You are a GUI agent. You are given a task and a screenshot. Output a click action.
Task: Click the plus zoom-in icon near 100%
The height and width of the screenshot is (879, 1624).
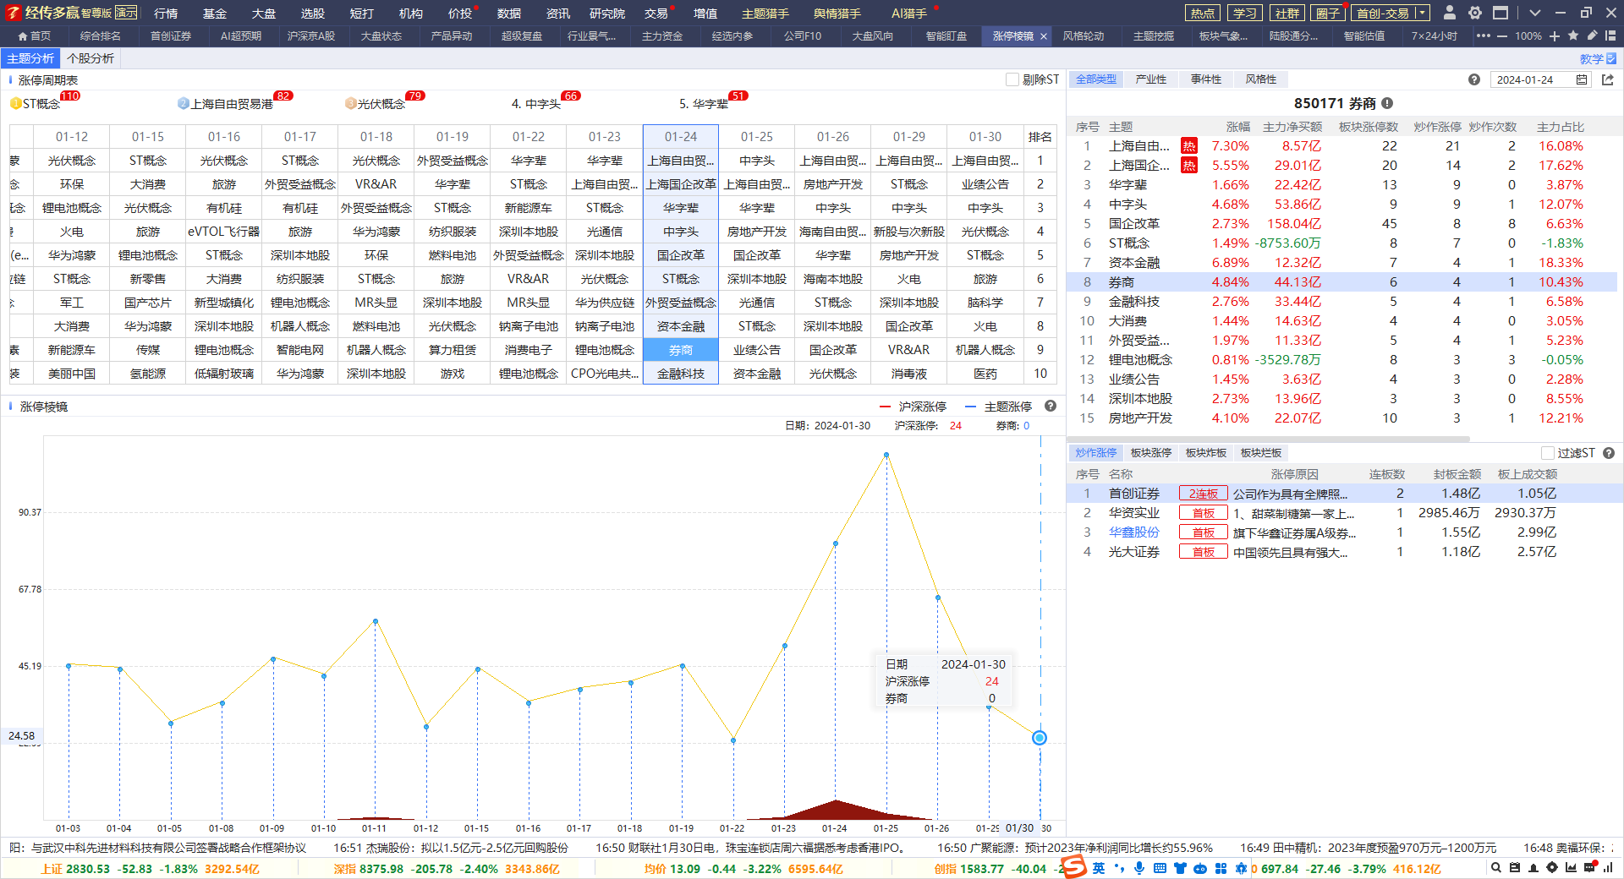click(1555, 35)
